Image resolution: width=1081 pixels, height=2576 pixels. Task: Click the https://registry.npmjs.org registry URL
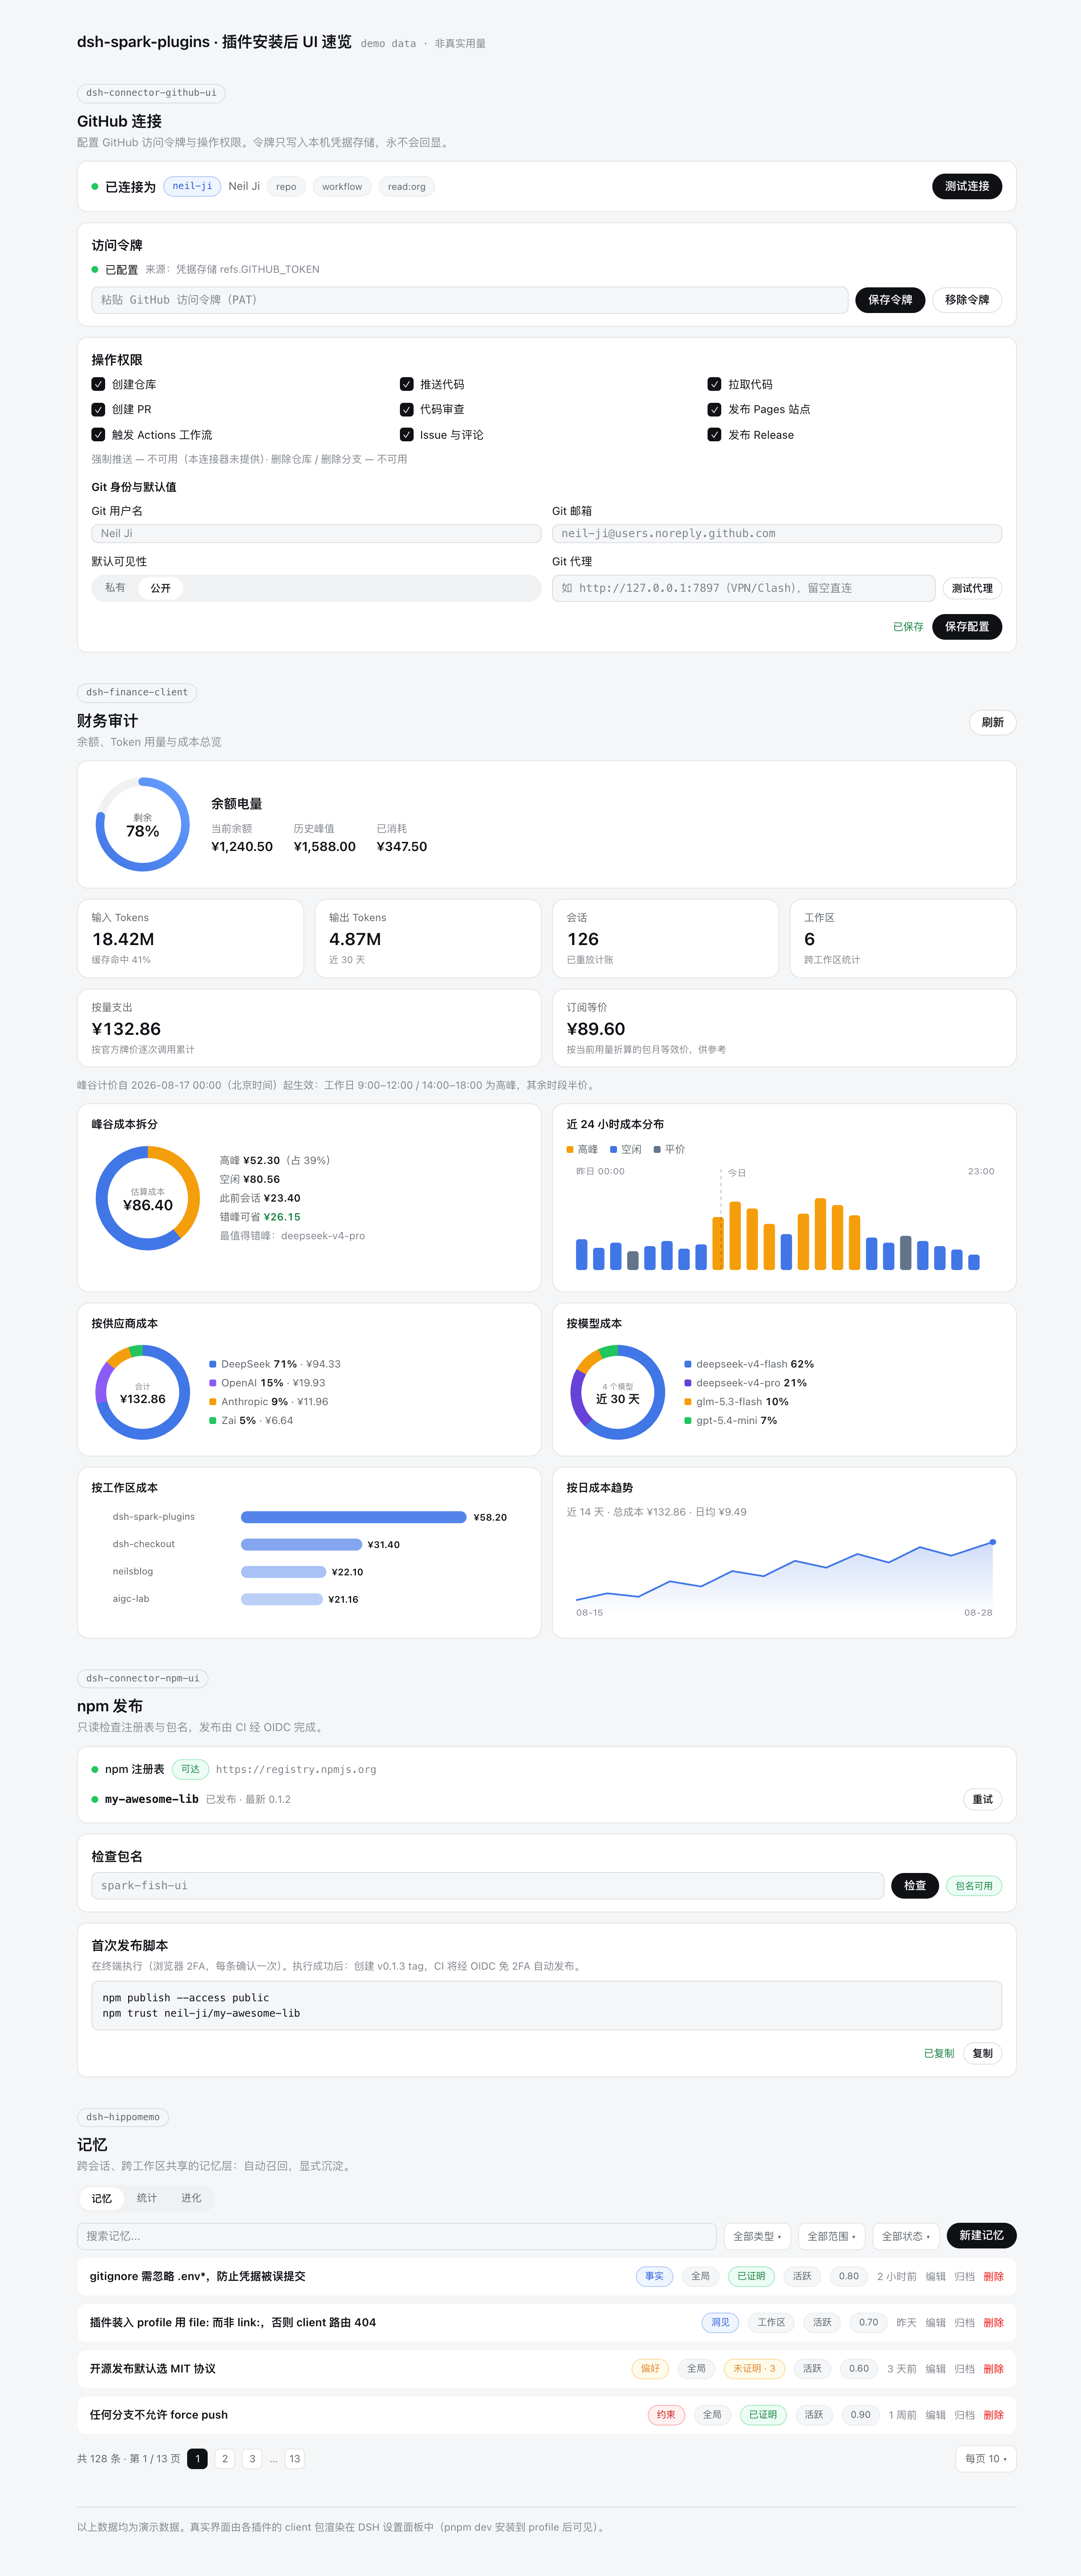pos(296,1770)
